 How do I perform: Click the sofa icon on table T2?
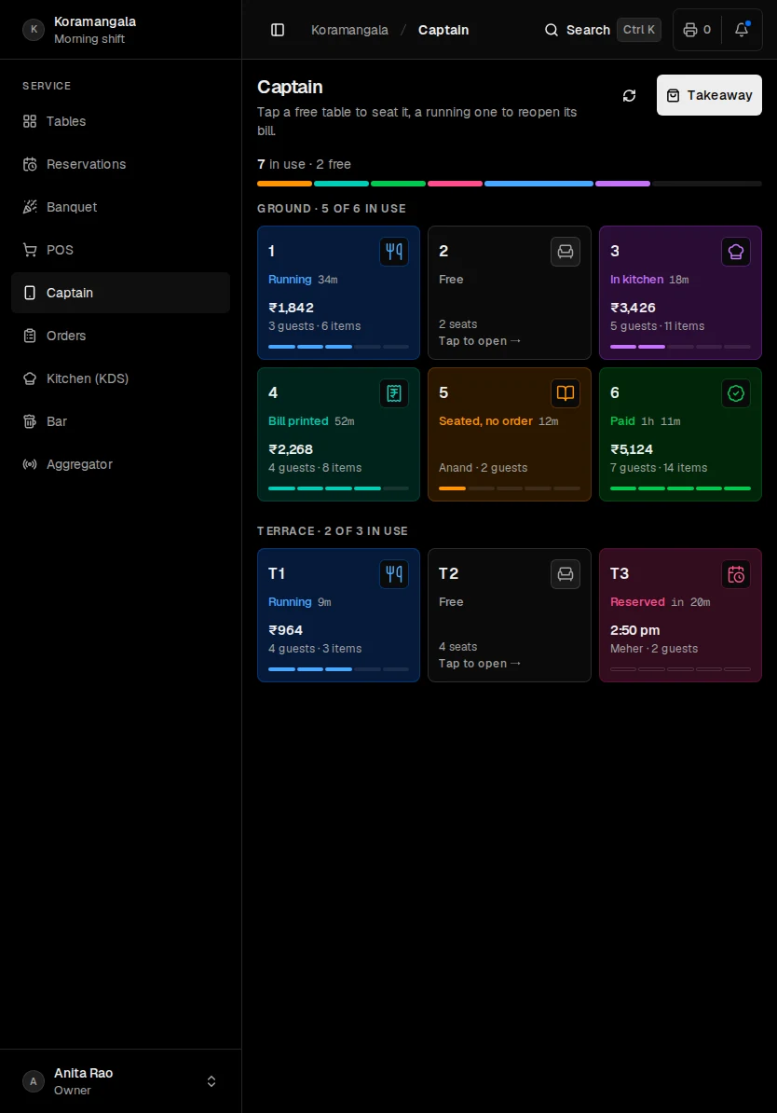tap(565, 573)
